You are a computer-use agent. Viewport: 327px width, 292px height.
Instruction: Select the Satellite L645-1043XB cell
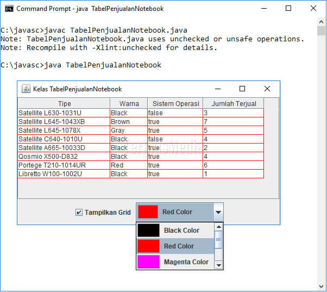pyautogui.click(x=64, y=122)
